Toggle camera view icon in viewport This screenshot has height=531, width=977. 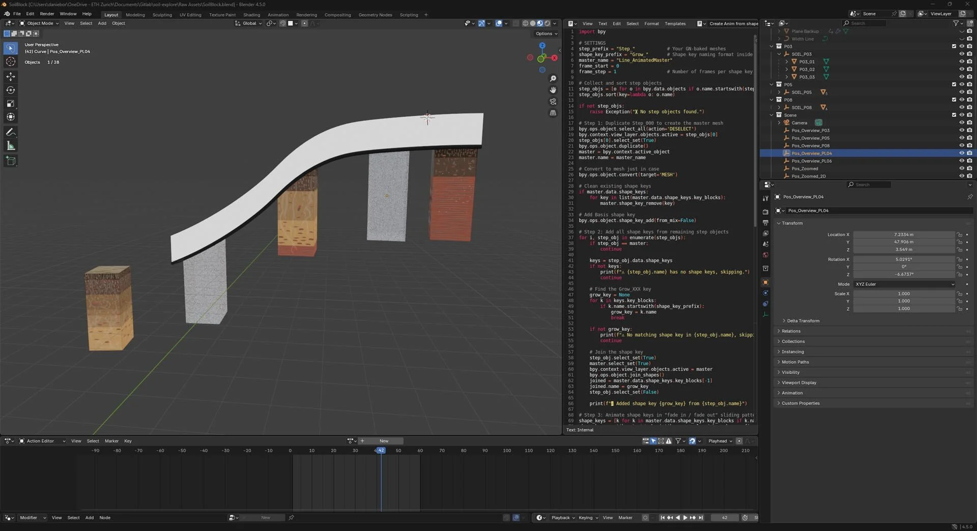553,102
